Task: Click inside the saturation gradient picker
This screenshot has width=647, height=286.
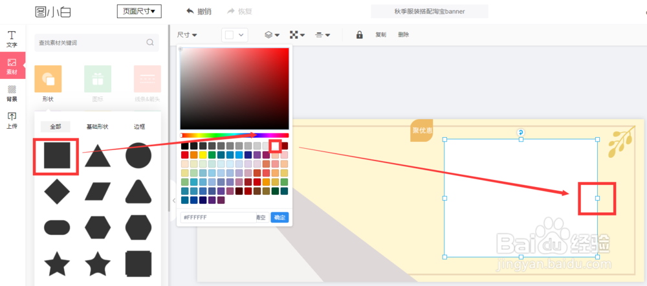Action: point(235,89)
